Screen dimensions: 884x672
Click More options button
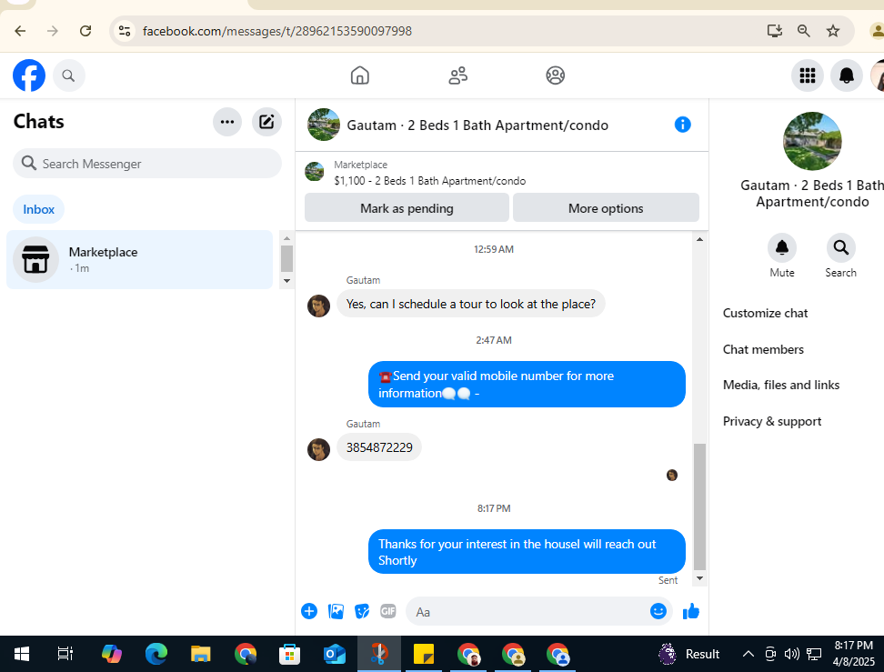pos(606,208)
